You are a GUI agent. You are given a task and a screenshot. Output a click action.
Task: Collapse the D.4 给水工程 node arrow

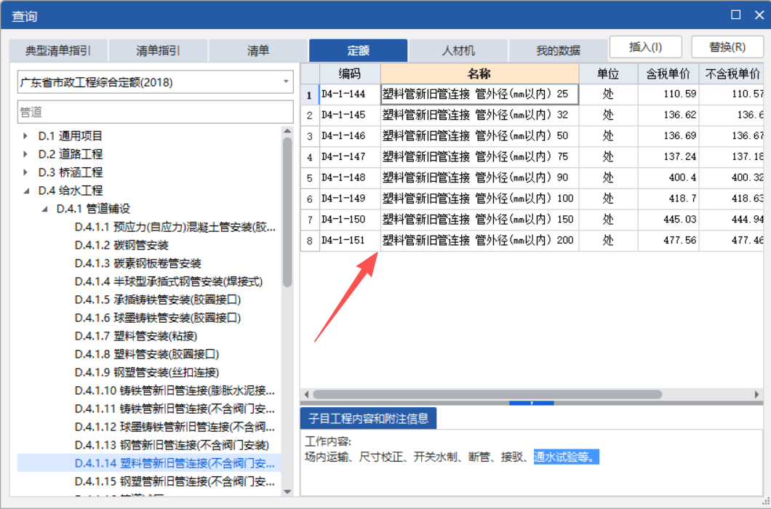(26, 191)
